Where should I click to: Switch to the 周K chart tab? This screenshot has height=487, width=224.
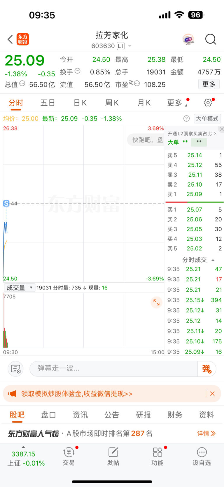(x=112, y=103)
